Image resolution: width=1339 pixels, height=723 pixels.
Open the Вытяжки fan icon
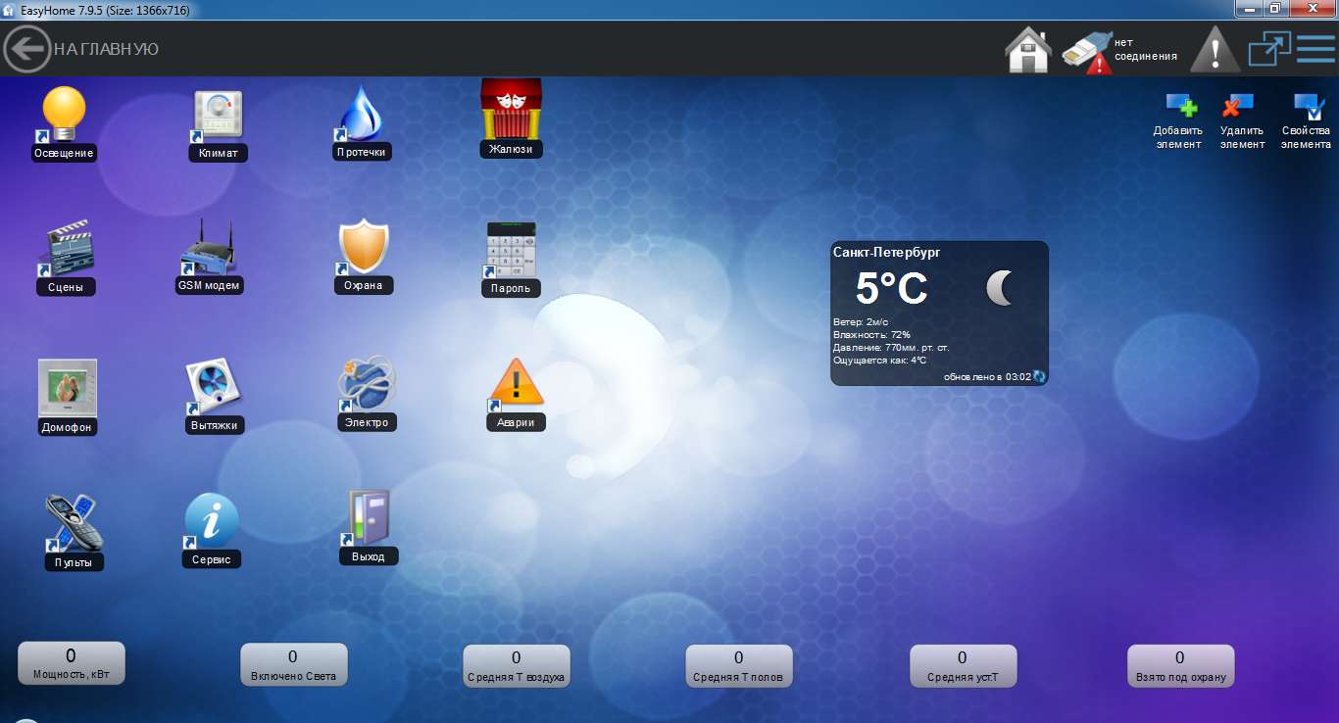[213, 388]
